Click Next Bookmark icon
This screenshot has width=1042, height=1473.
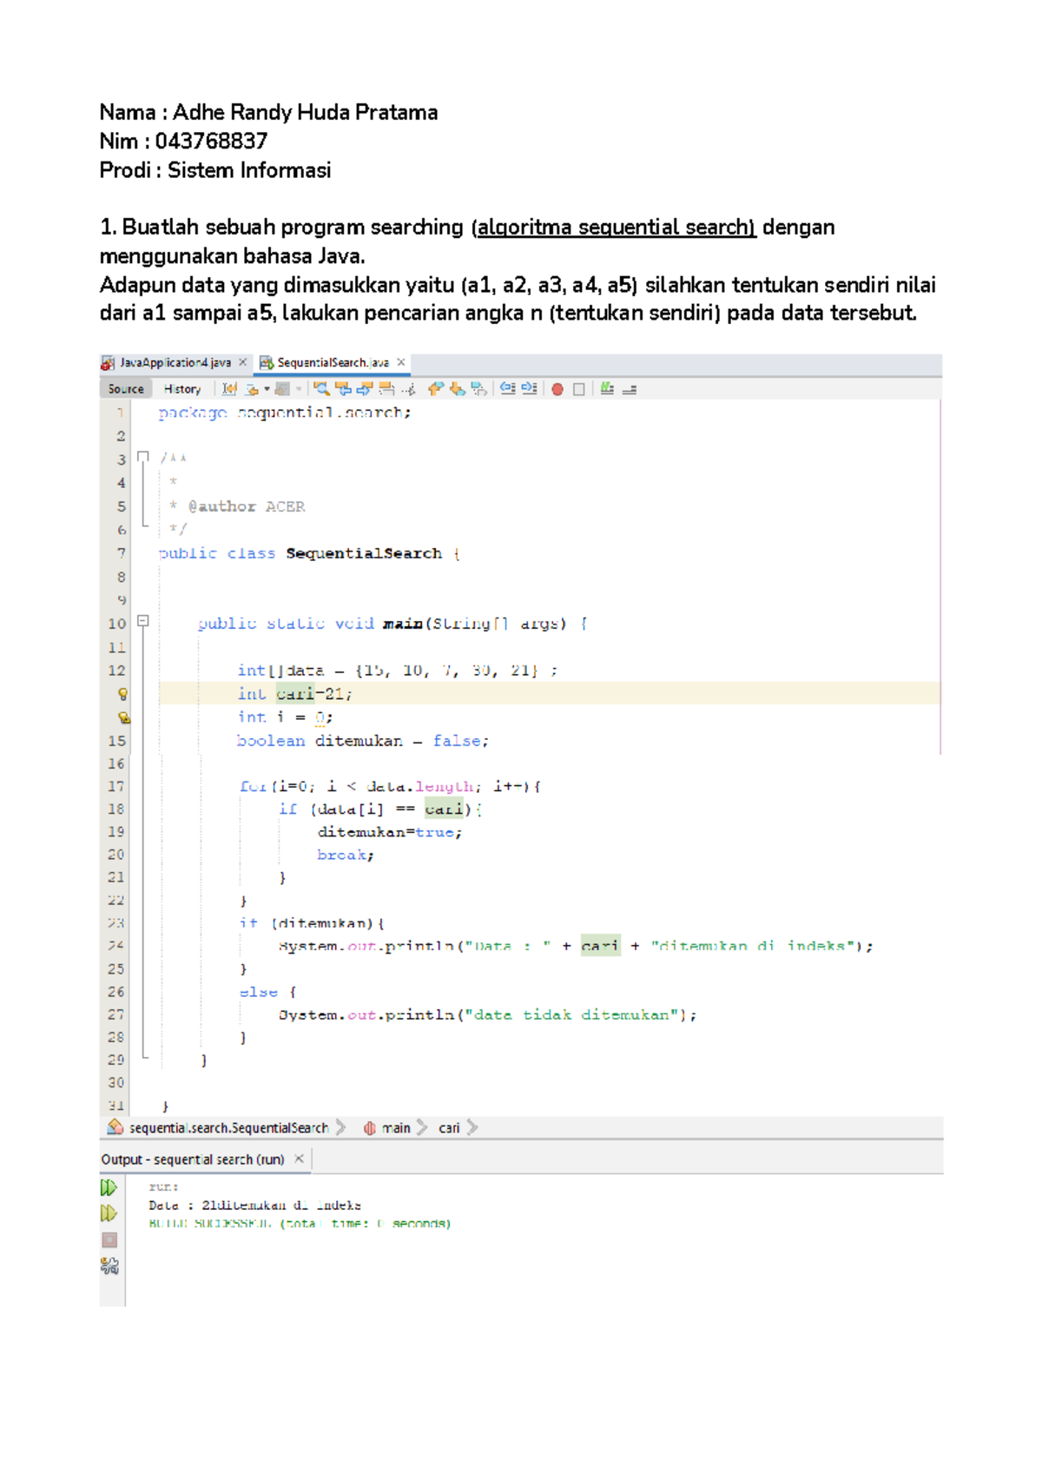click(x=458, y=389)
